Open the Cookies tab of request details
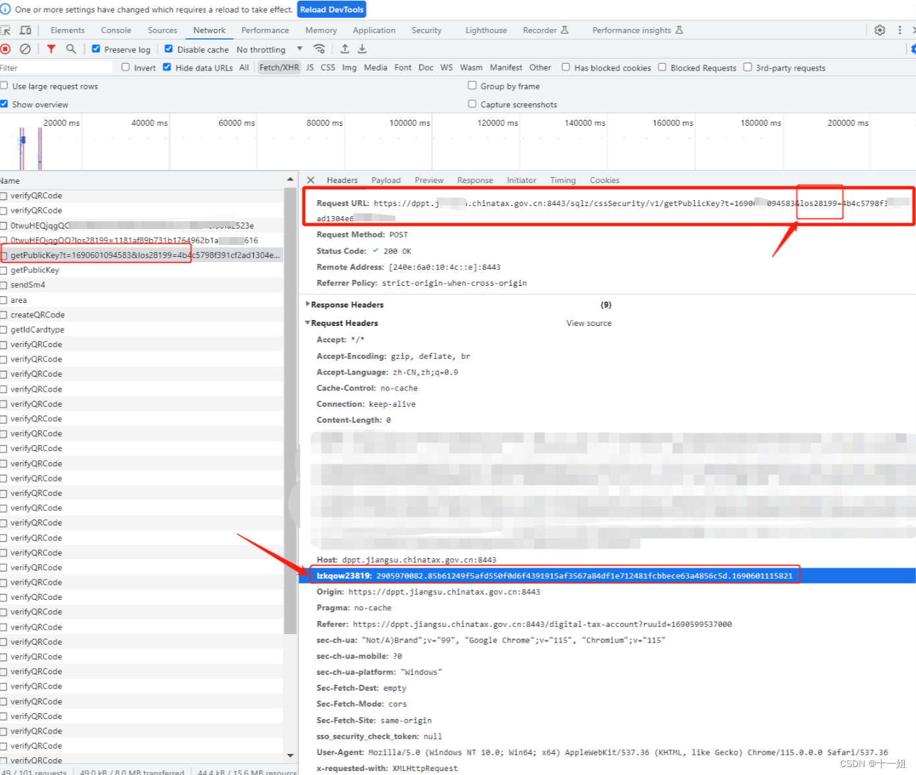The image size is (916, 775). [604, 180]
